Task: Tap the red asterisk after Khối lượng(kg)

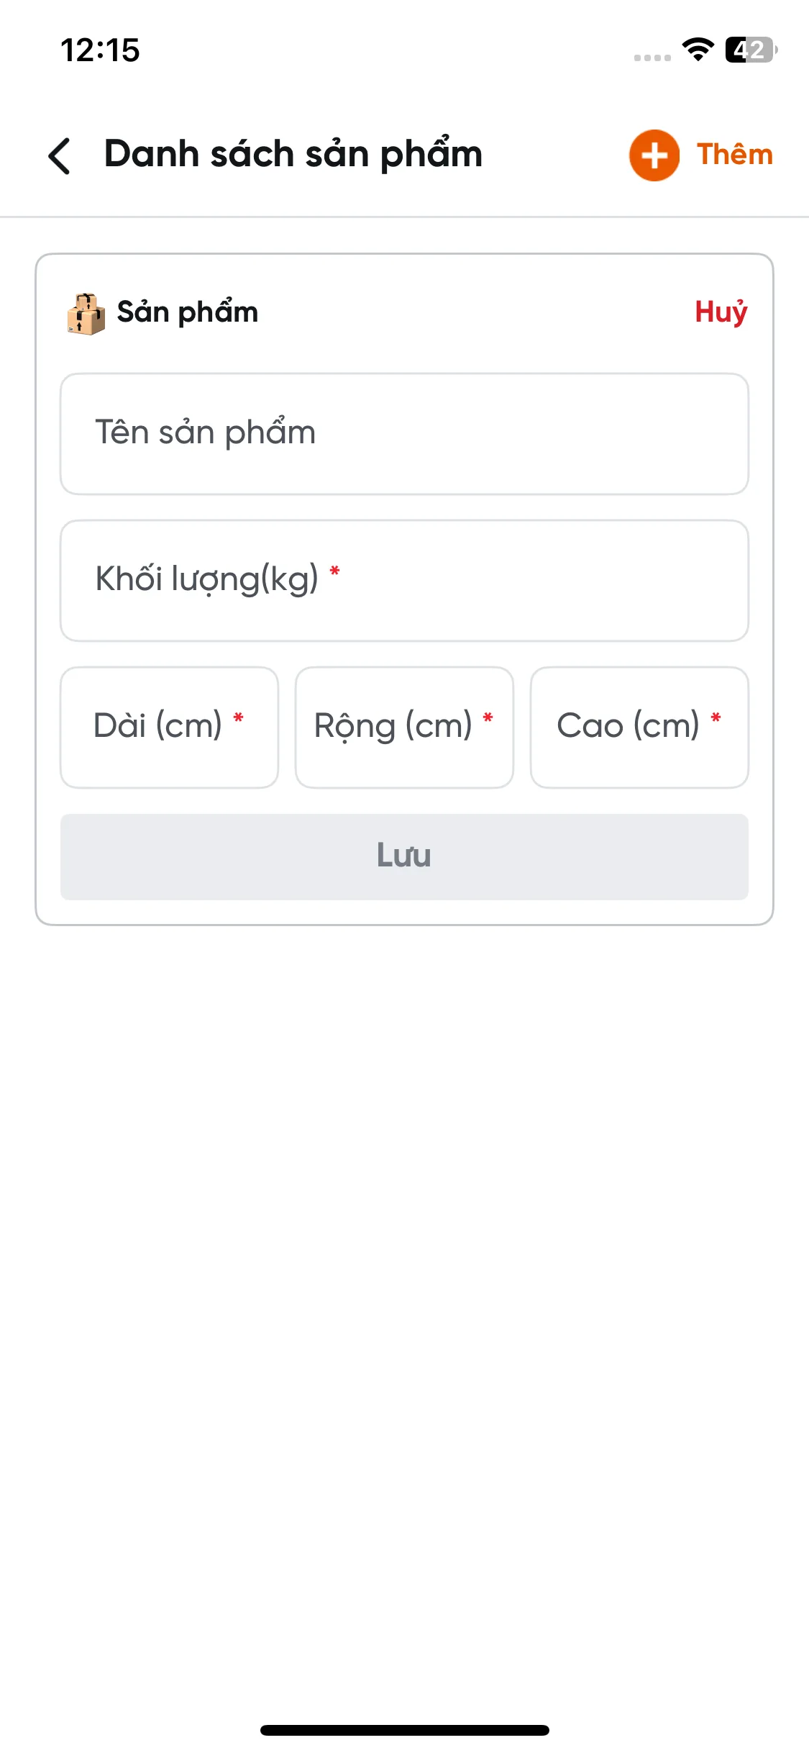Action: (334, 572)
